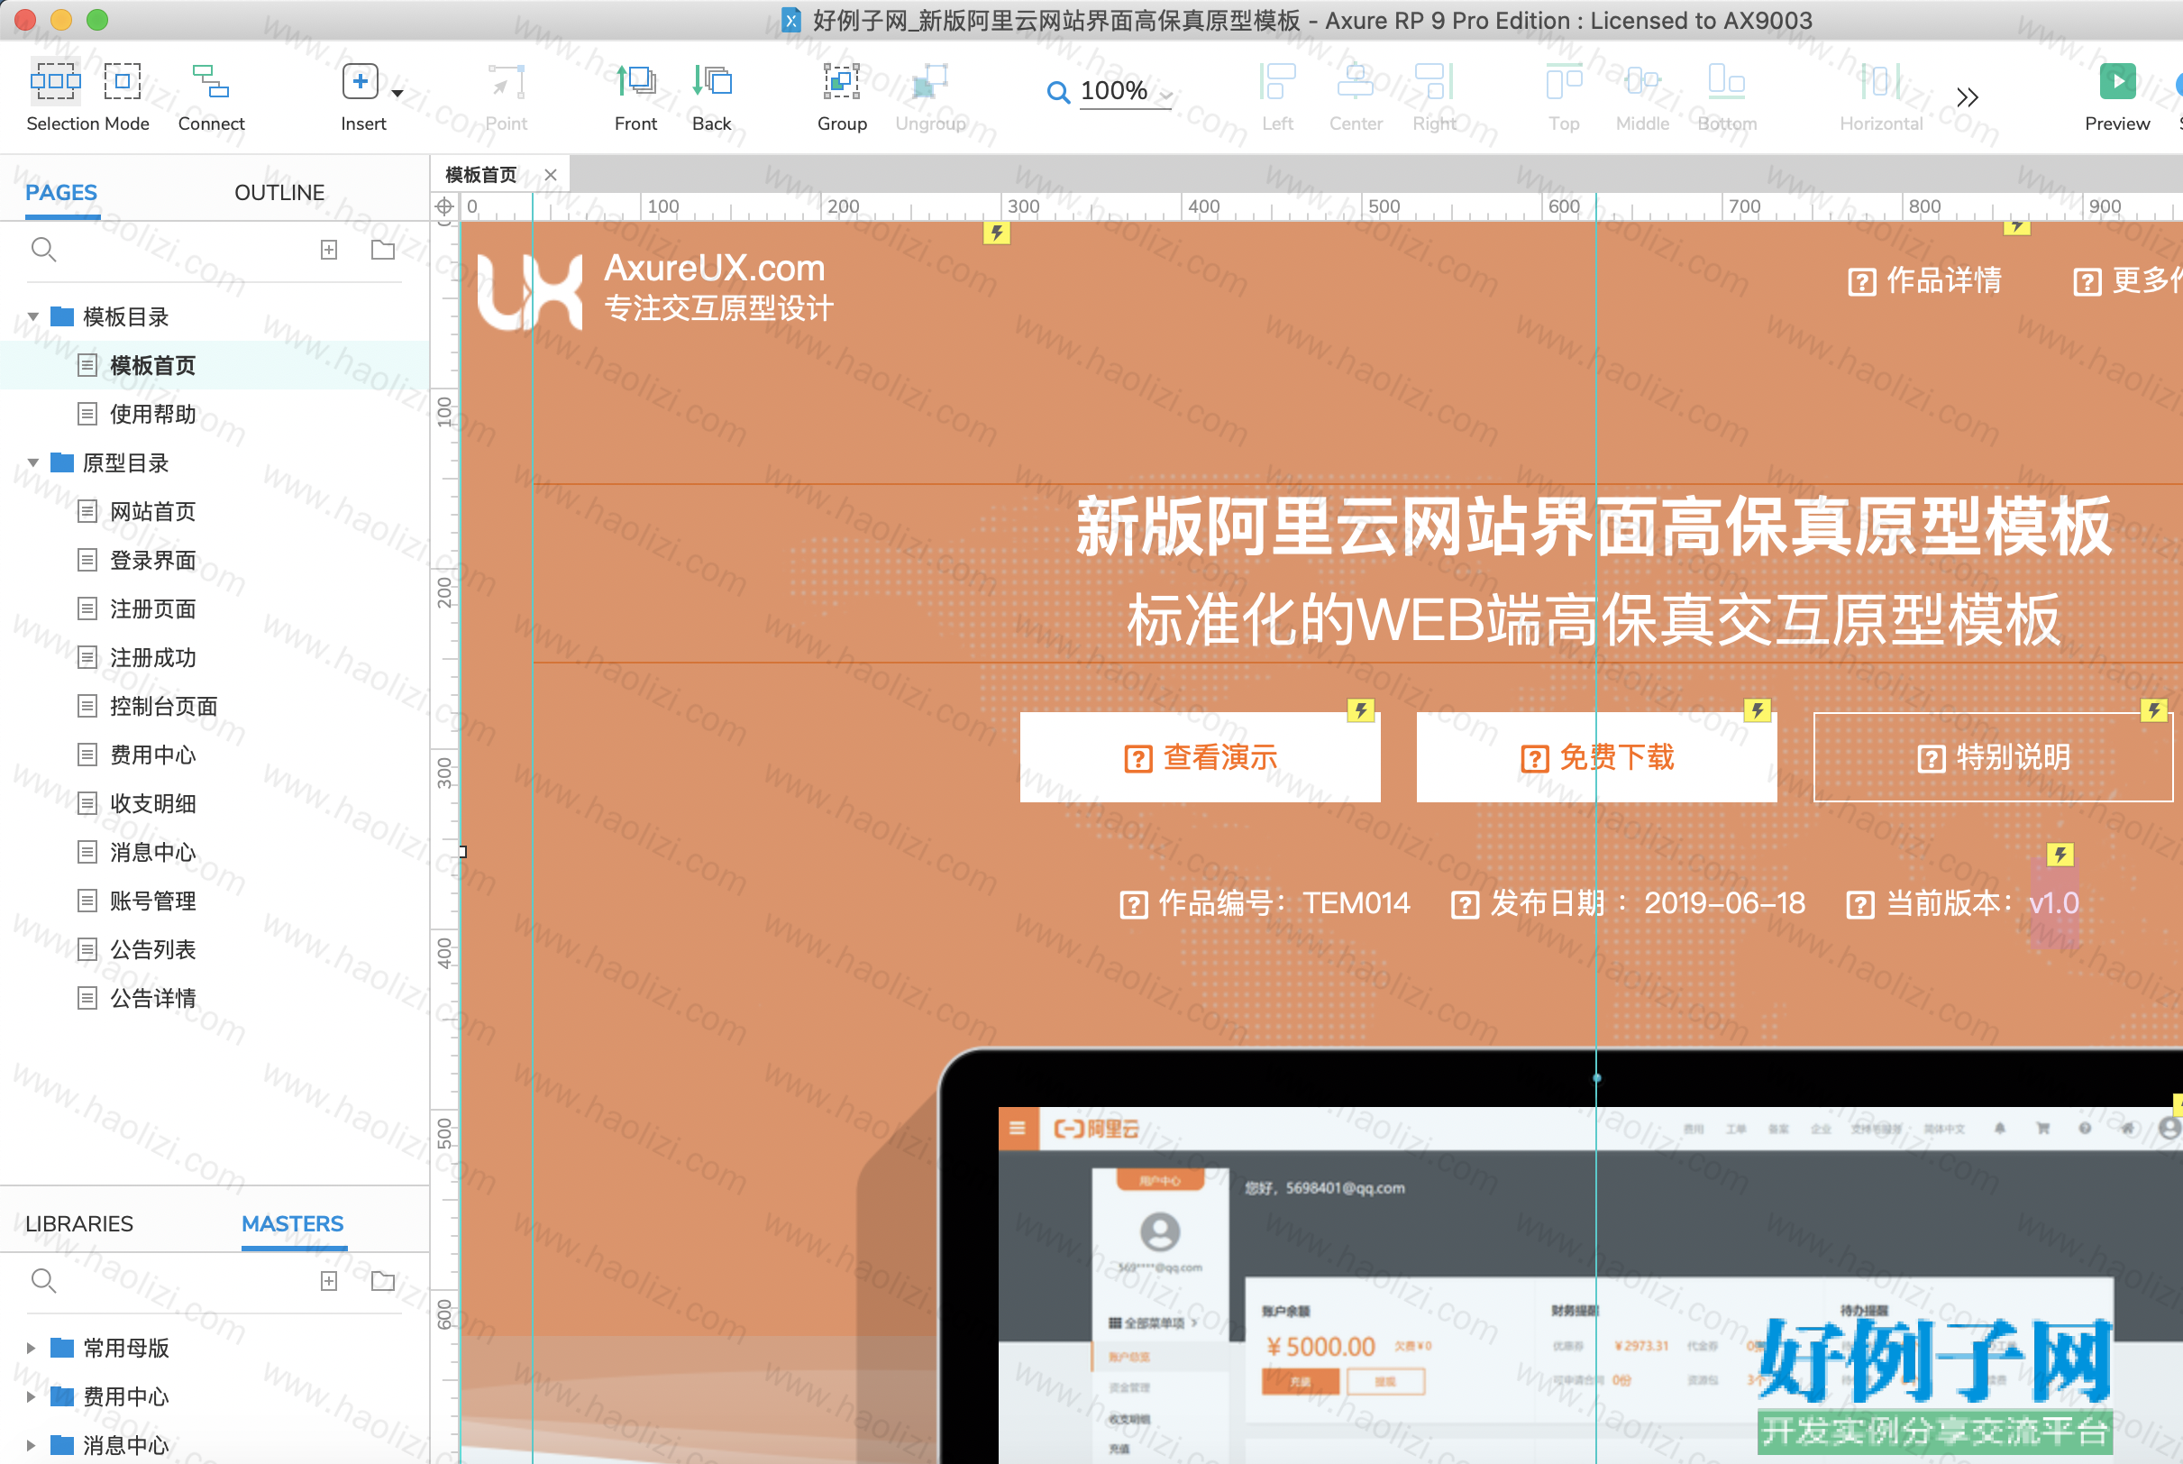Click the 免费下载 button on canvas

[x=1597, y=757]
